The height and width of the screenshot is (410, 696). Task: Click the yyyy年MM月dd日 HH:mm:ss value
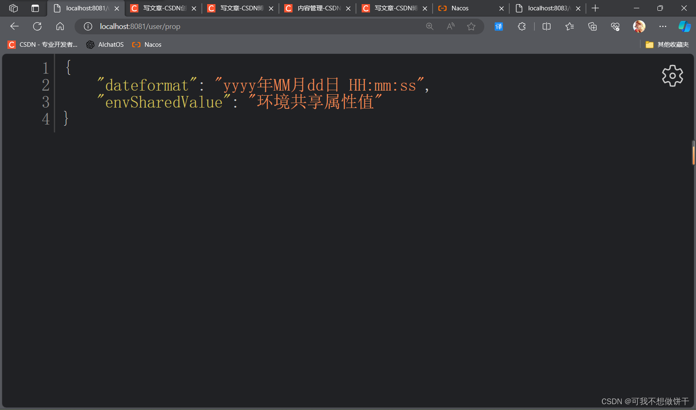pyautogui.click(x=319, y=85)
